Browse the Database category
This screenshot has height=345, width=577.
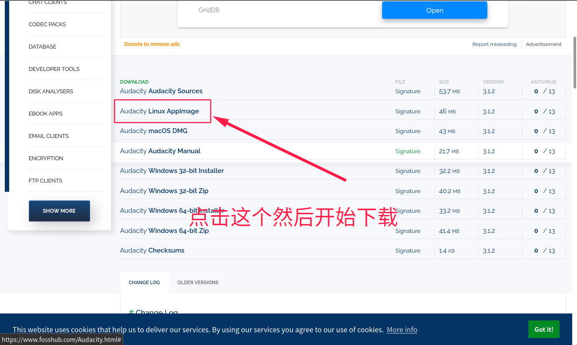coord(42,46)
